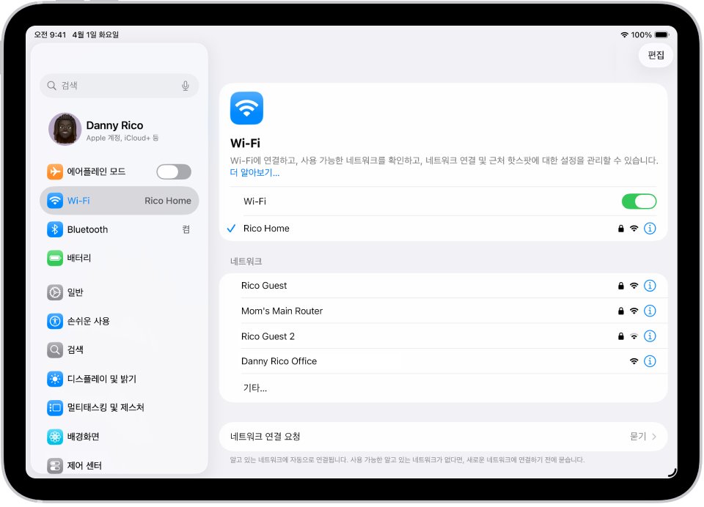The image size is (704, 507).
Task: Tap the 편집 button at top right
Action: pos(655,55)
